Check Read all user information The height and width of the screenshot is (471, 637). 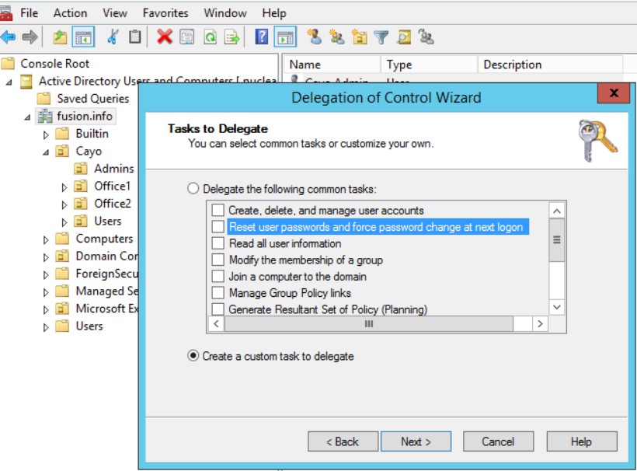[218, 243]
